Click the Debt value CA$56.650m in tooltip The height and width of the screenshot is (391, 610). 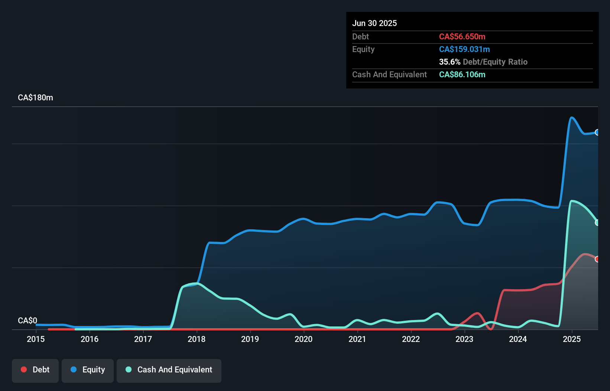click(x=463, y=36)
